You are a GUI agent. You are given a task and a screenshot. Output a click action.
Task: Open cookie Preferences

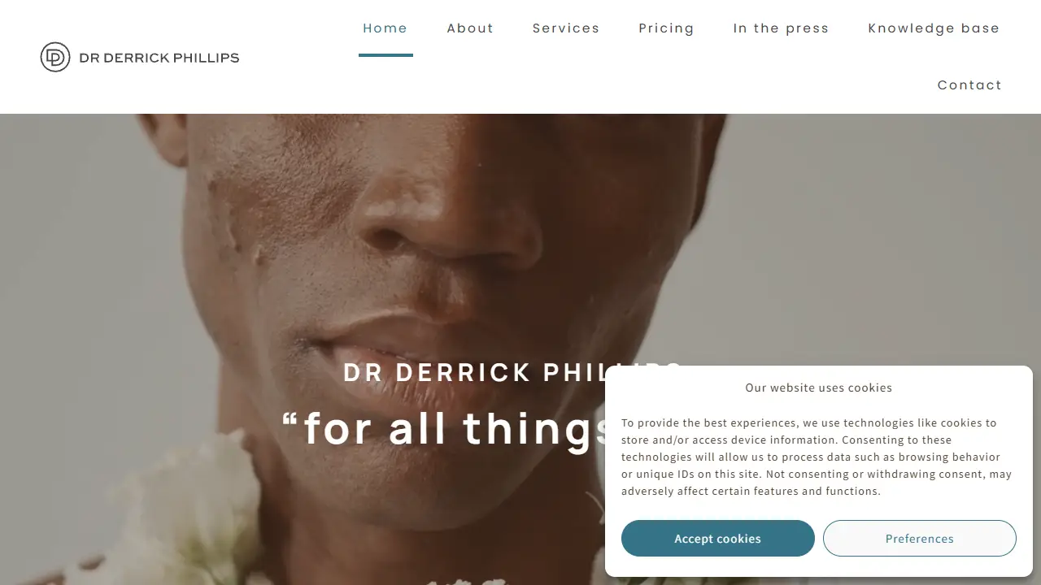920,539
